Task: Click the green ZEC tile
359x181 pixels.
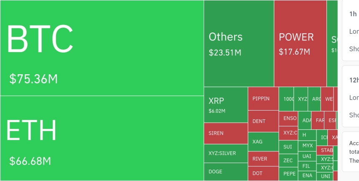Action: point(288,160)
